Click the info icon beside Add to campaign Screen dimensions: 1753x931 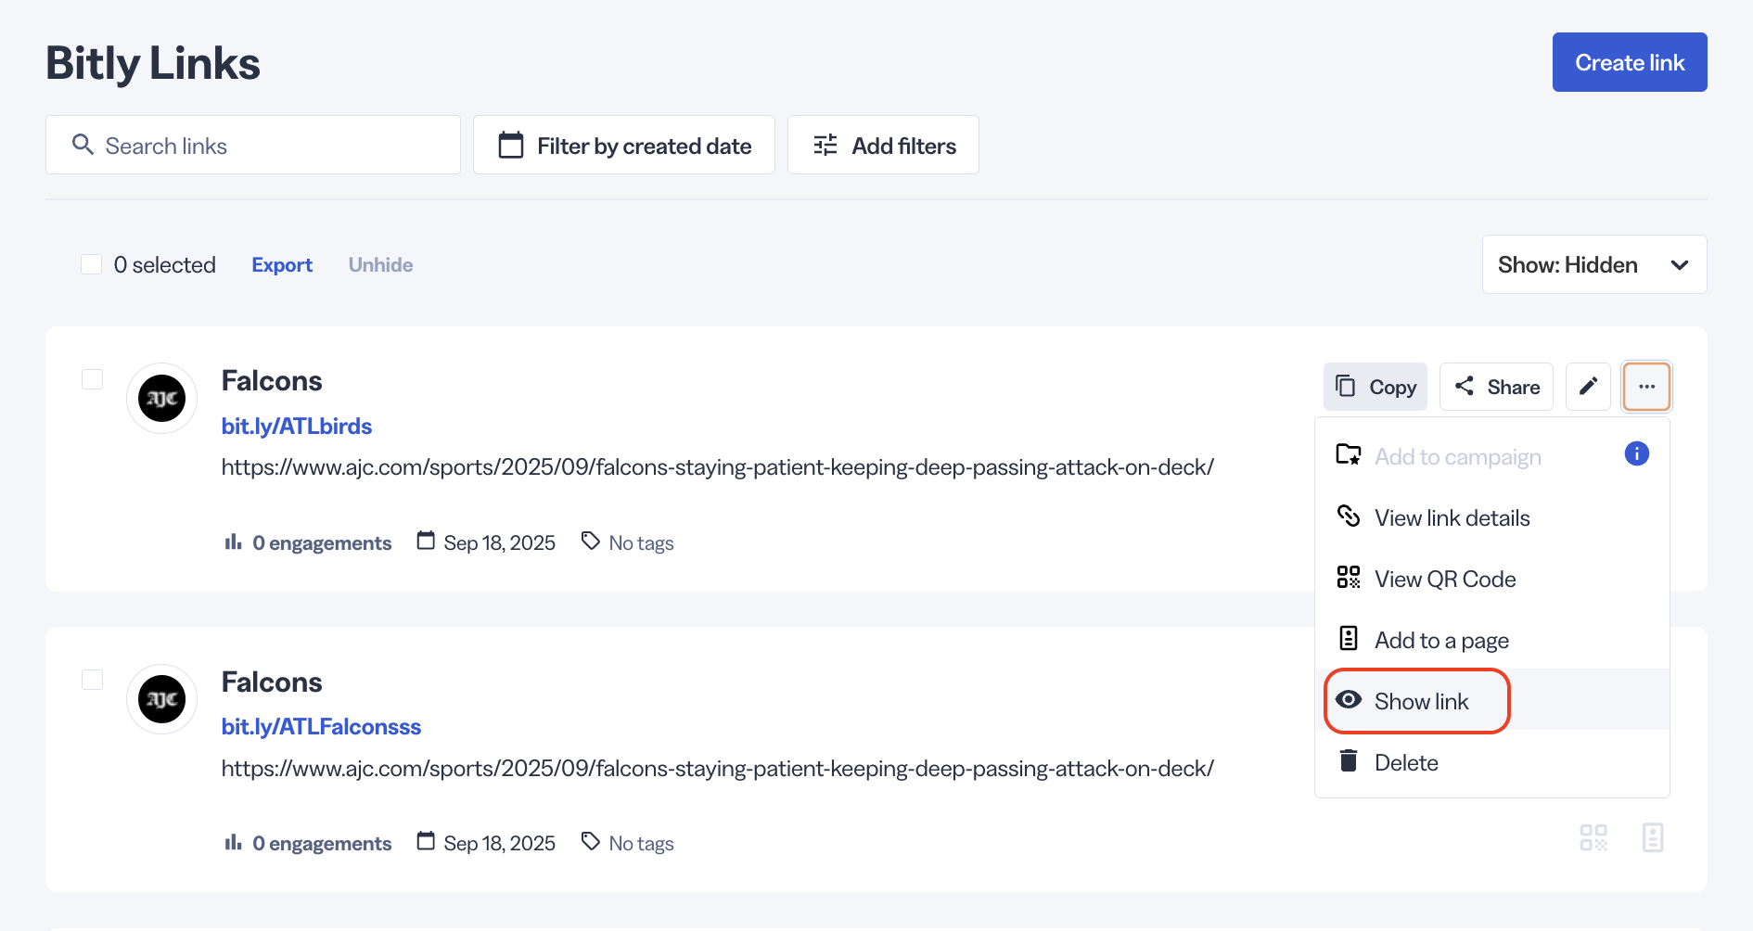[1636, 454]
